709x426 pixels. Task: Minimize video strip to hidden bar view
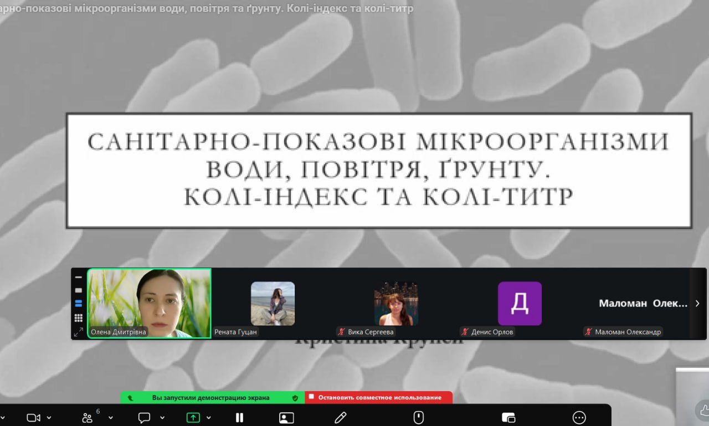click(79, 277)
